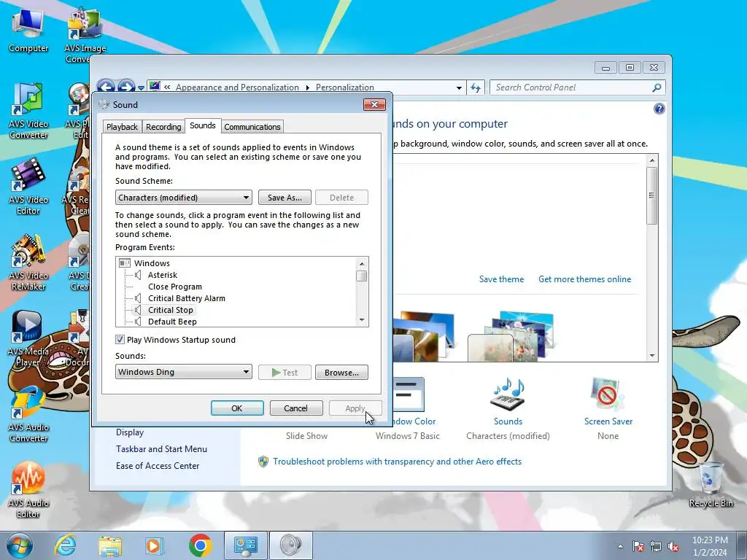
Task: Launch Google Chrome from the taskbar
Action: (x=200, y=545)
